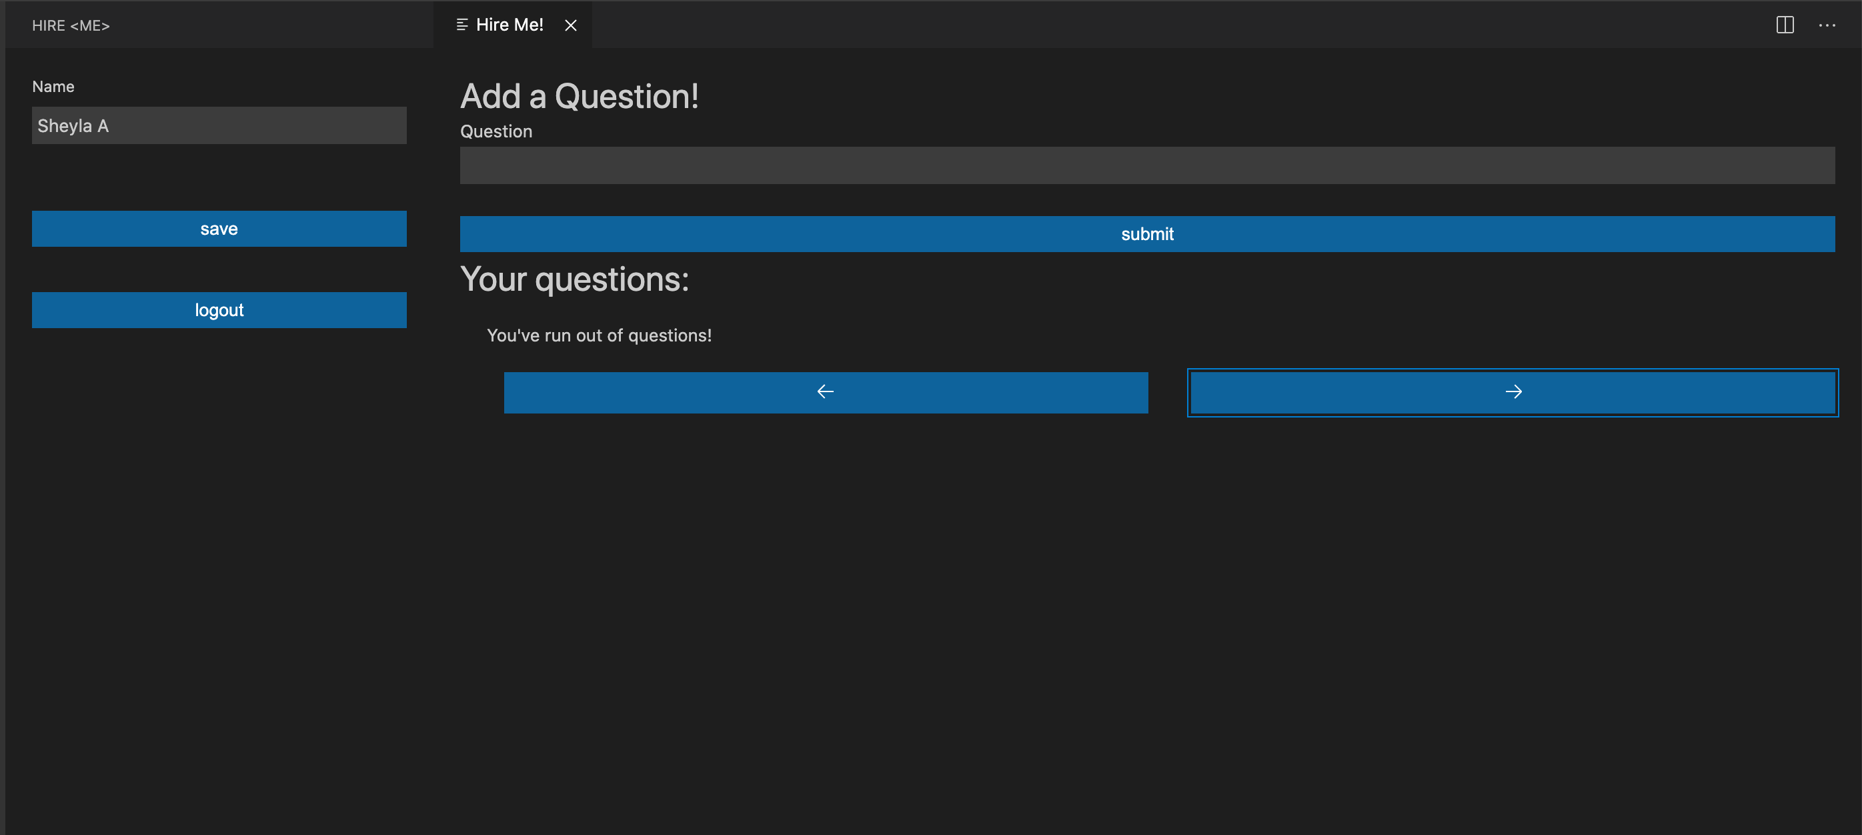The image size is (1862, 835).
Task: Go to previous question with left arrow
Action: click(826, 393)
